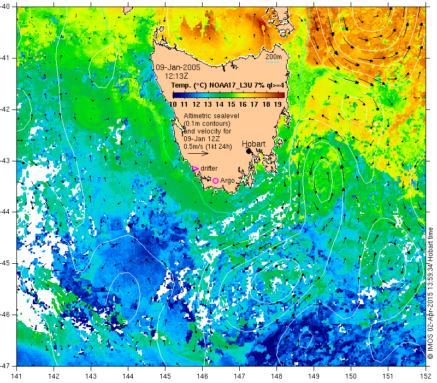Click the '-40' latitude axis label
Screen dimensions: 437x383
pyautogui.click(x=5, y=7)
